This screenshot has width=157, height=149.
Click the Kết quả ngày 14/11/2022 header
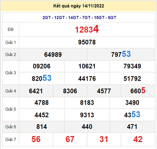pyautogui.click(x=78, y=6)
